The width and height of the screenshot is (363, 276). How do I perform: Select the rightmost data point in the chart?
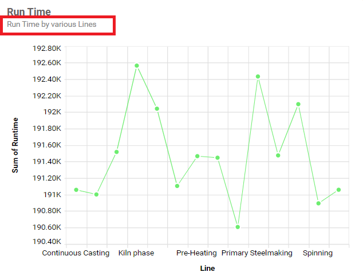[339, 190]
